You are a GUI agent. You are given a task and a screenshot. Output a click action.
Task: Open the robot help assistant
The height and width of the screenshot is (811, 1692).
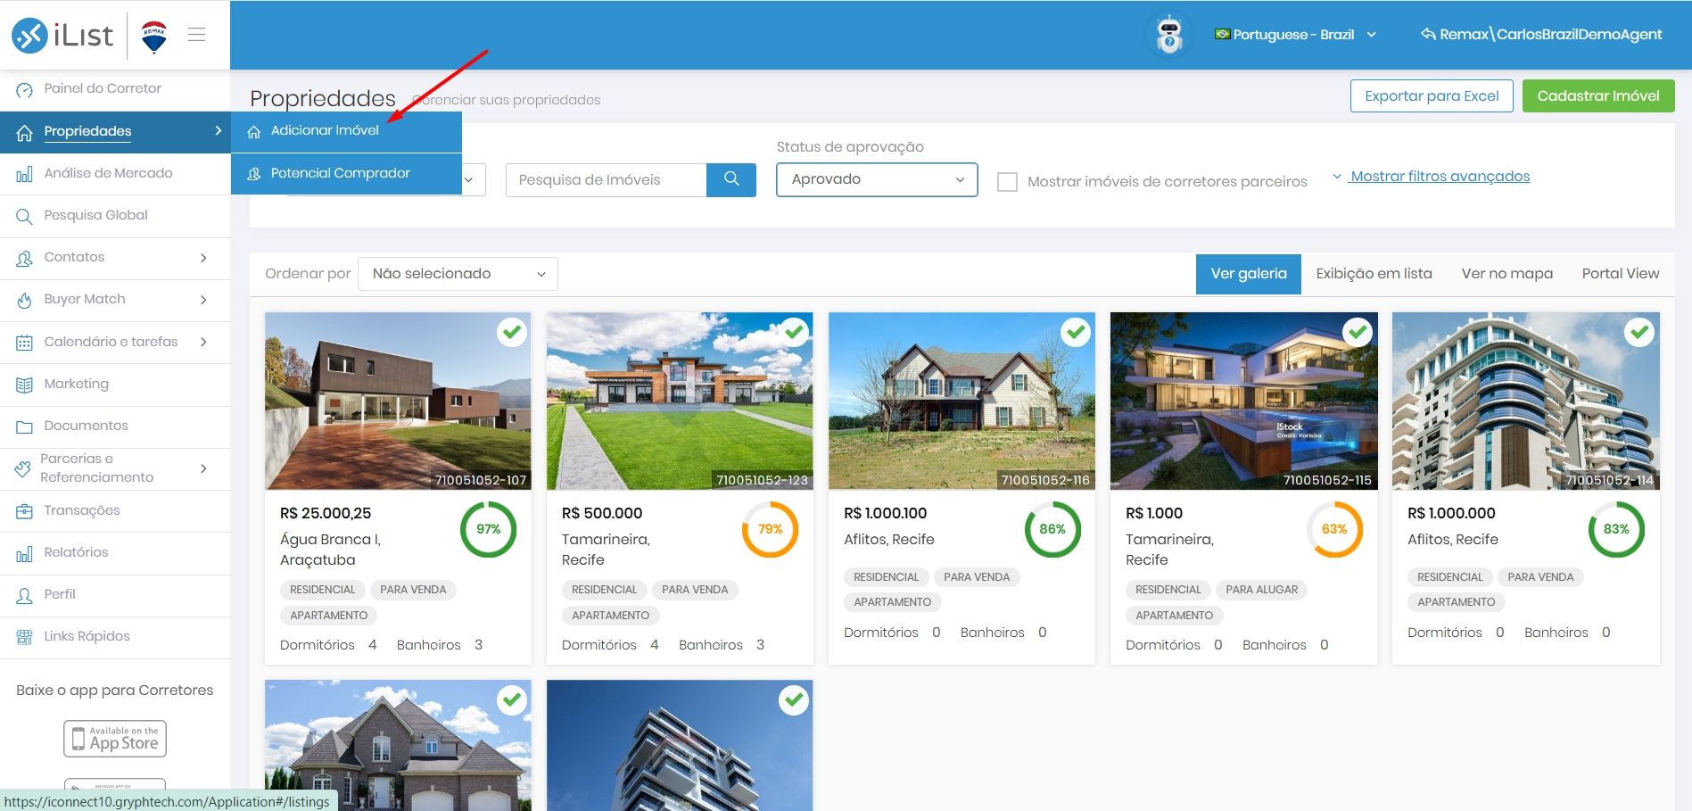[1168, 35]
